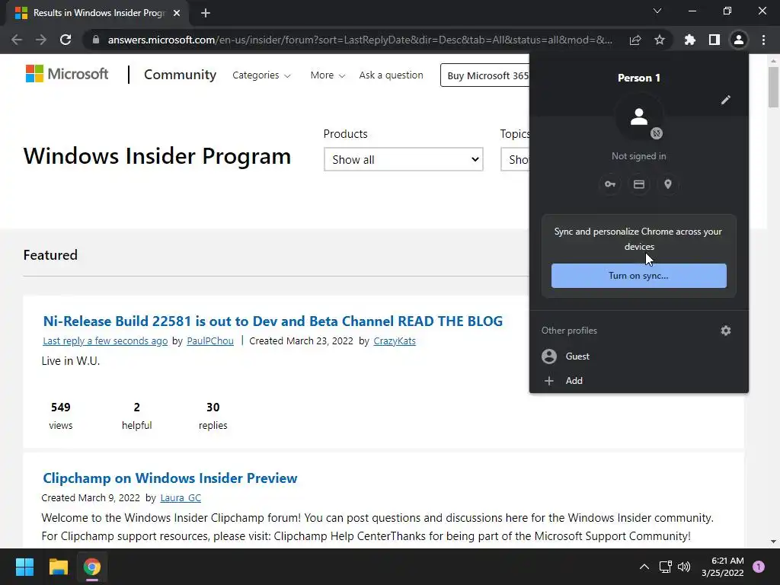Screen dimensions: 780x585
Task: View site info via padlock icon
Action: [x=96, y=40]
